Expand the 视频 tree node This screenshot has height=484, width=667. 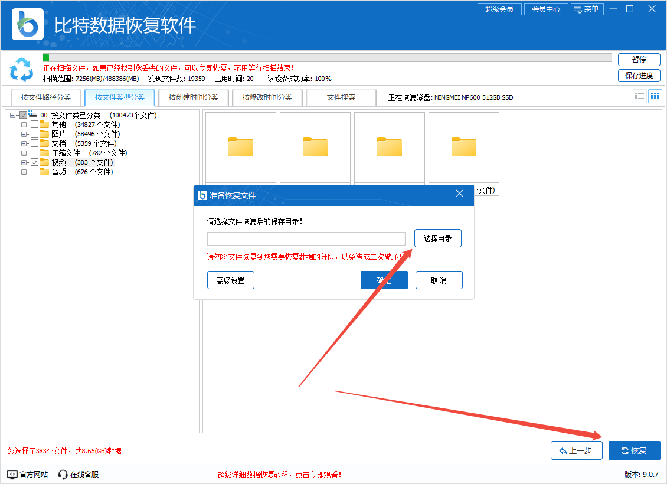(x=24, y=162)
